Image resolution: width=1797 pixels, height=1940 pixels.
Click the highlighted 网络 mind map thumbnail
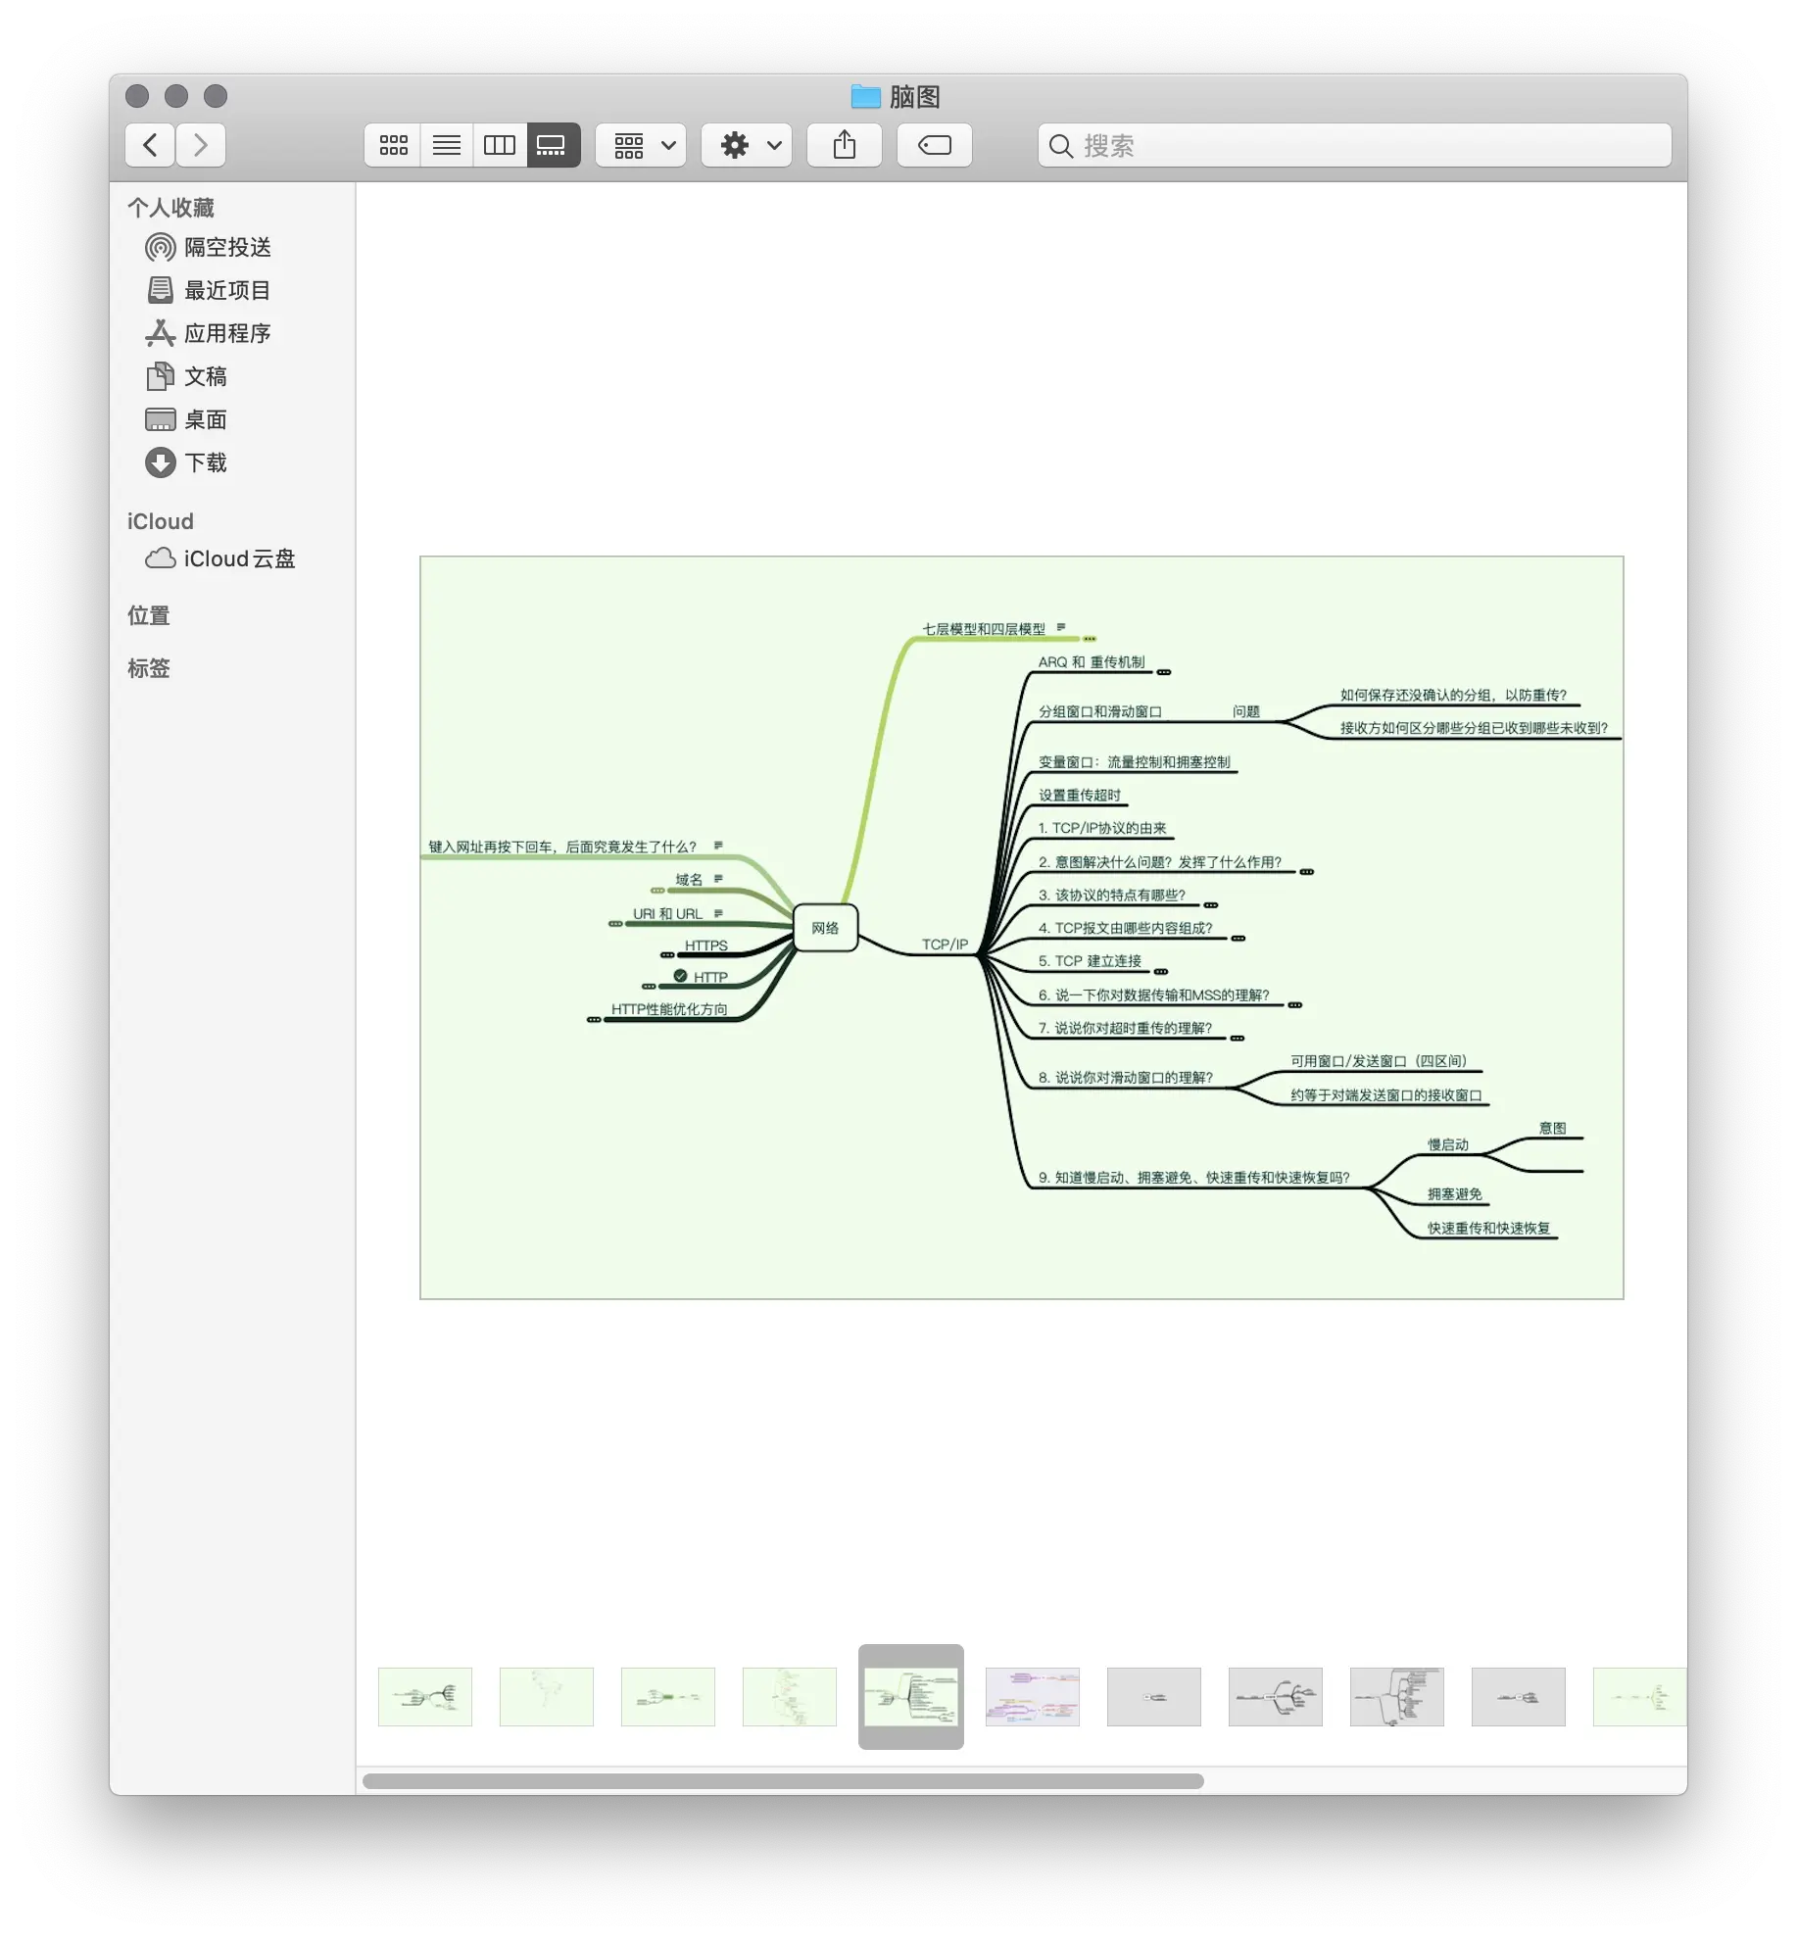click(911, 1696)
